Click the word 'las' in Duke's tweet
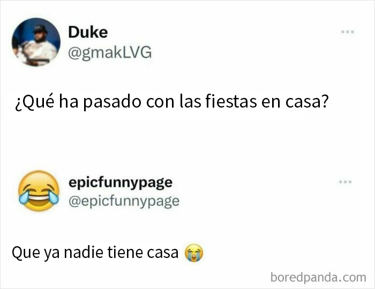Screen dimensions: 375x289 [x=190, y=102]
